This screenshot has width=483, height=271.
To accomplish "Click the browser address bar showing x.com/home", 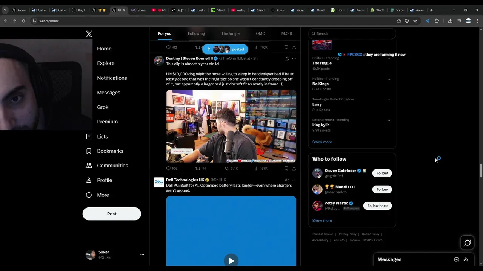I will pyautogui.click(x=211, y=21).
